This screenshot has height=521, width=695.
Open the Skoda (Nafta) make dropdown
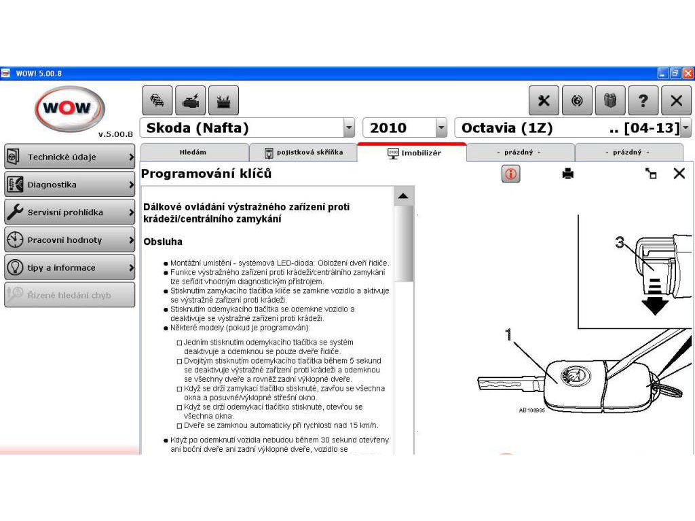[350, 128]
